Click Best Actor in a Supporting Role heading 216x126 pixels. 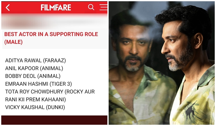(x=51, y=38)
